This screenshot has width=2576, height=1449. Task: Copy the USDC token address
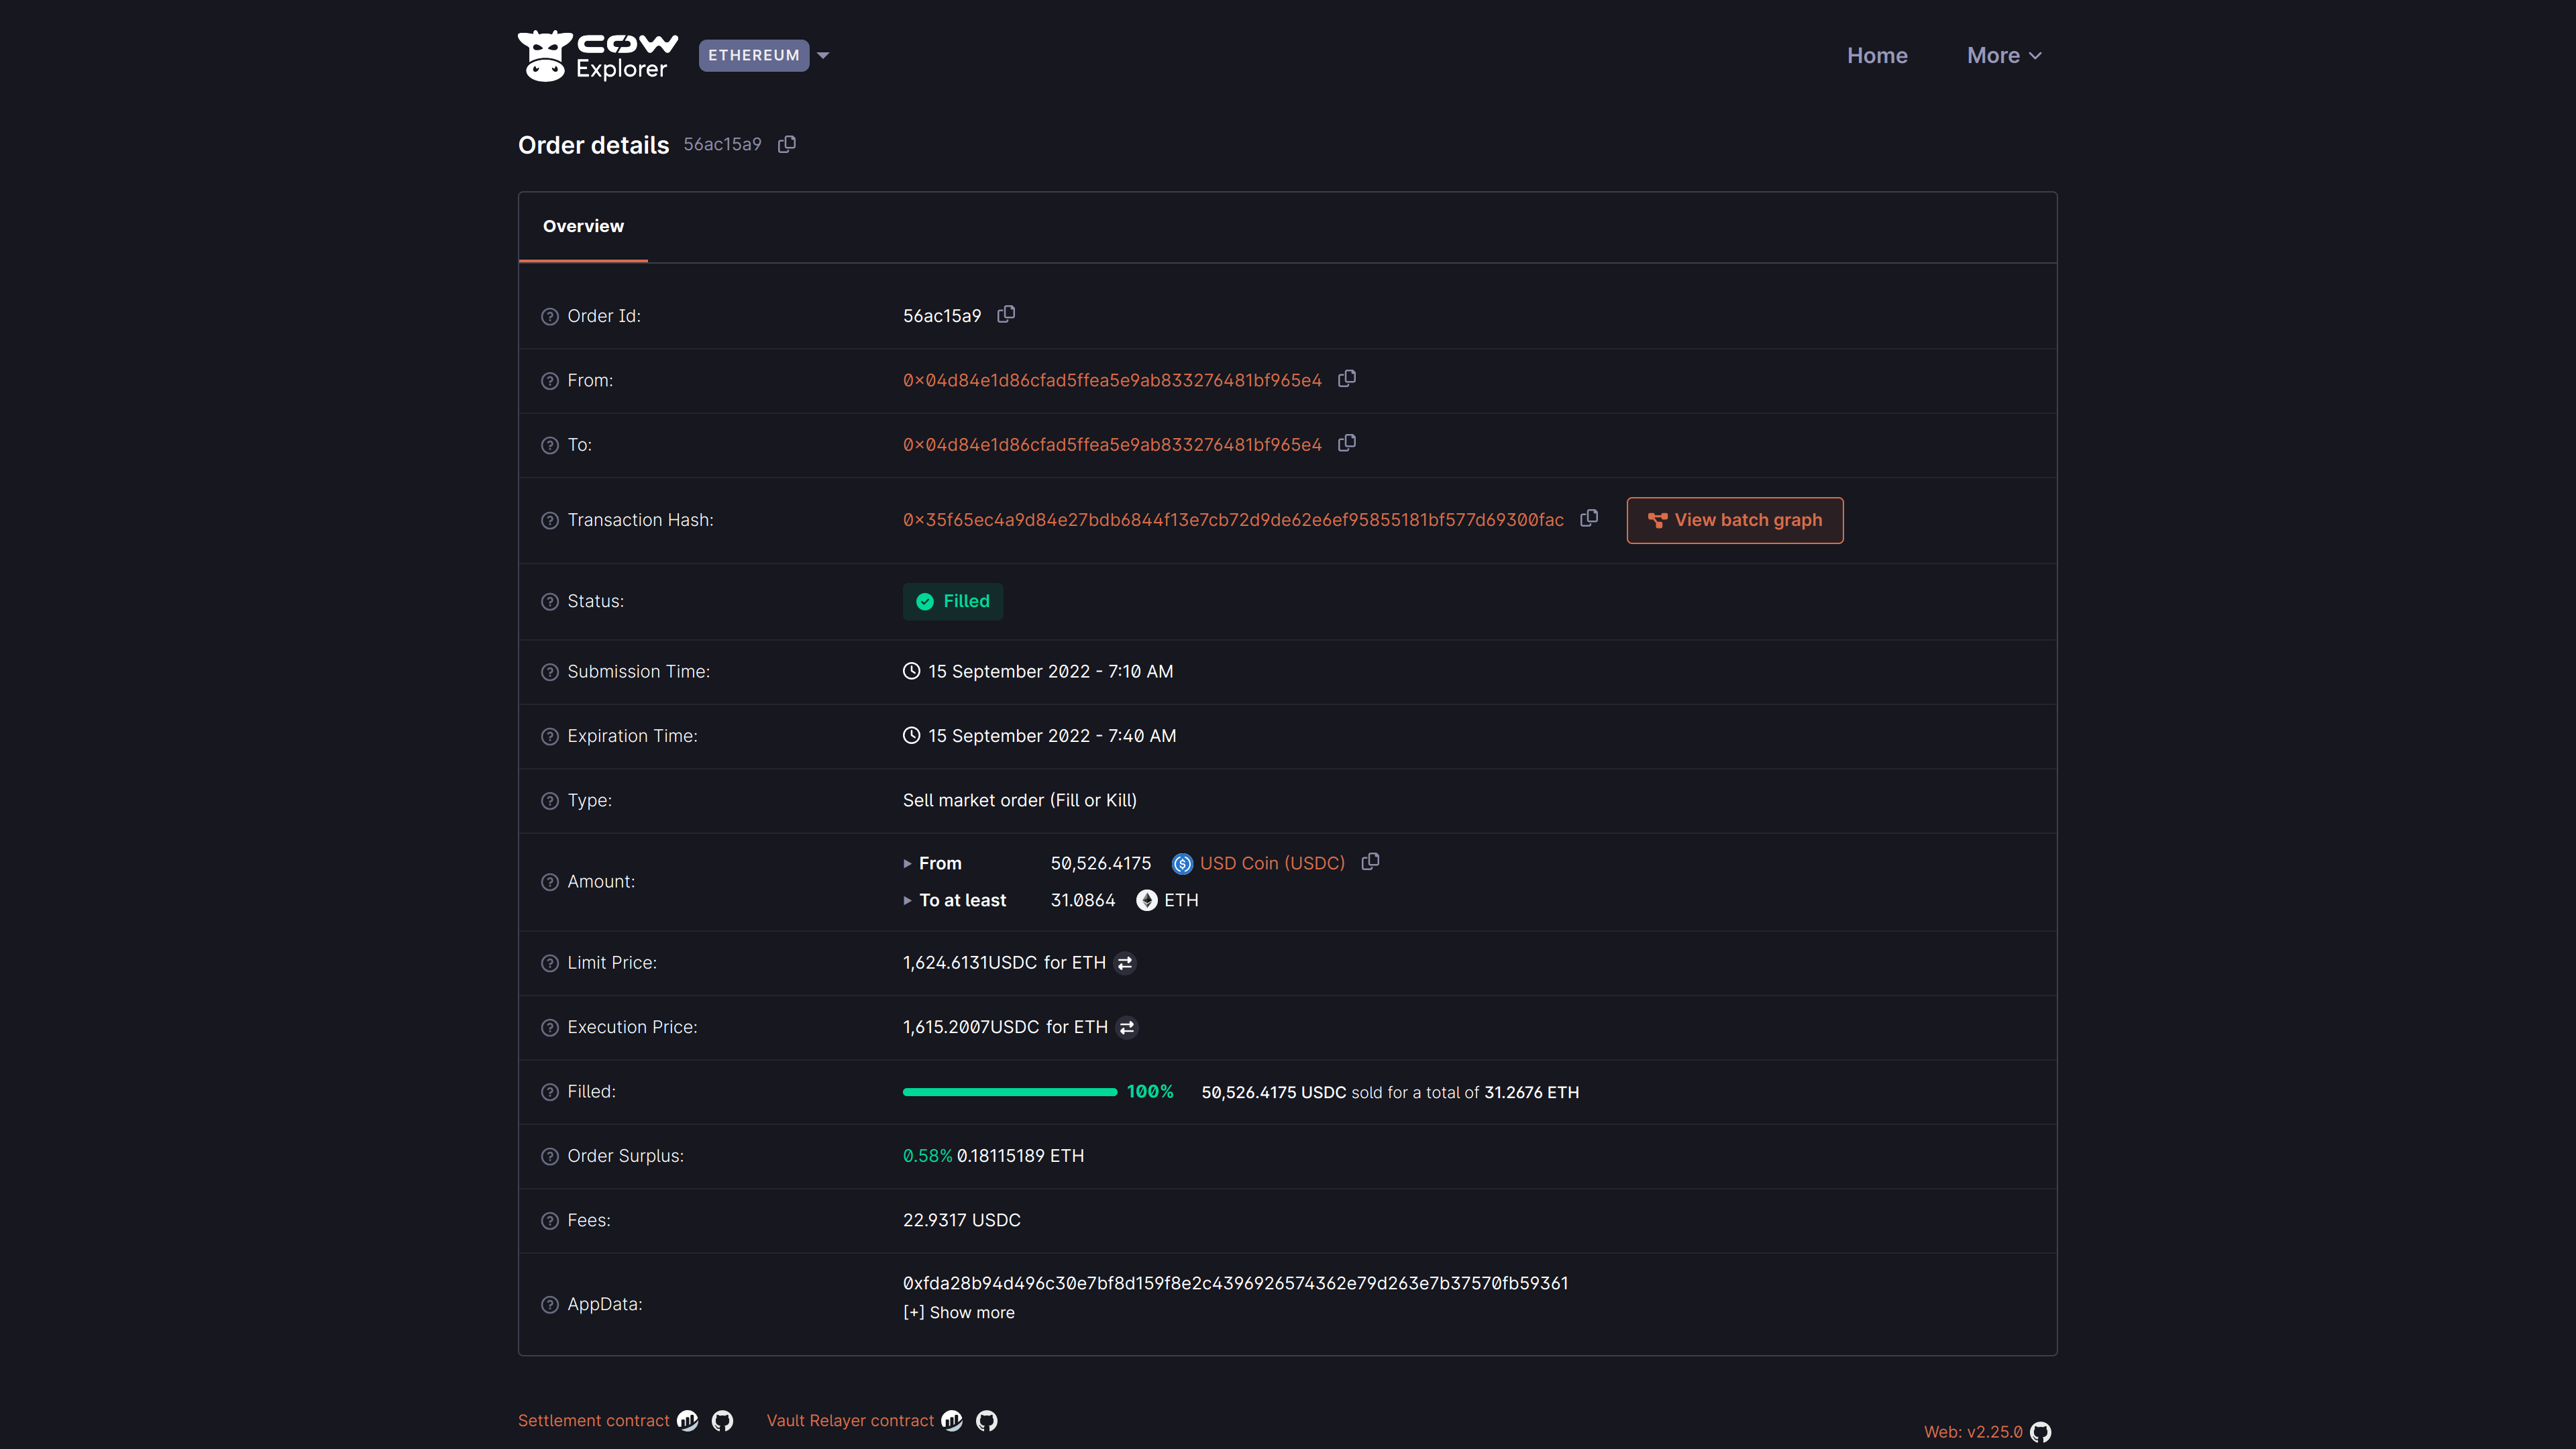tap(1370, 861)
